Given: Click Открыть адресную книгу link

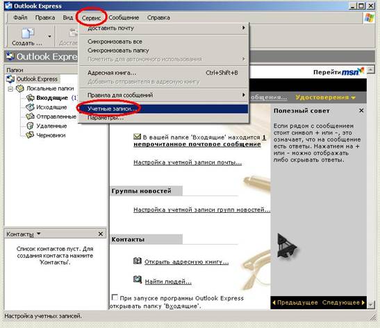Looking at the screenshot, I should (x=187, y=262).
